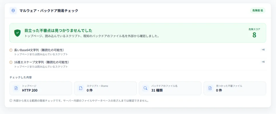
Task: Click the バックドアのファイル名 card label
Action: tap(164, 86)
